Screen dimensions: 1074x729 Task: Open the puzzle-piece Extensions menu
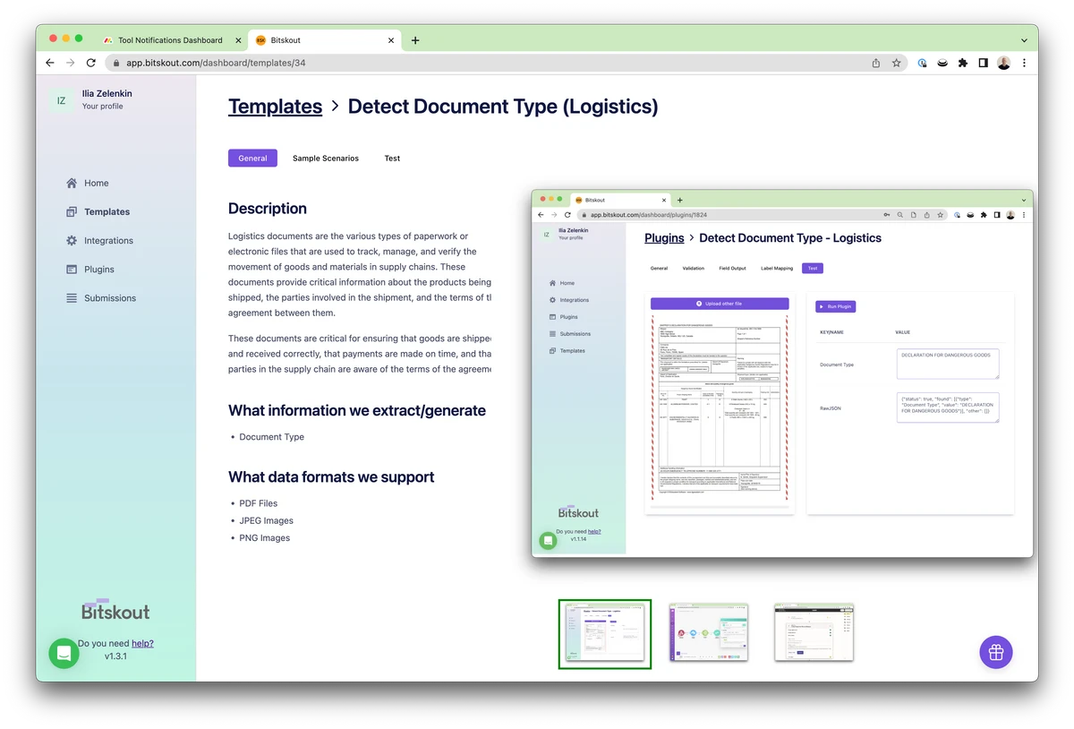tap(963, 63)
